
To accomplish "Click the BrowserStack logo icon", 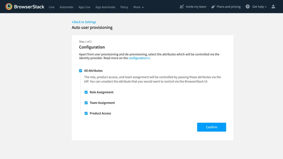I will pyautogui.click(x=9, y=7).
